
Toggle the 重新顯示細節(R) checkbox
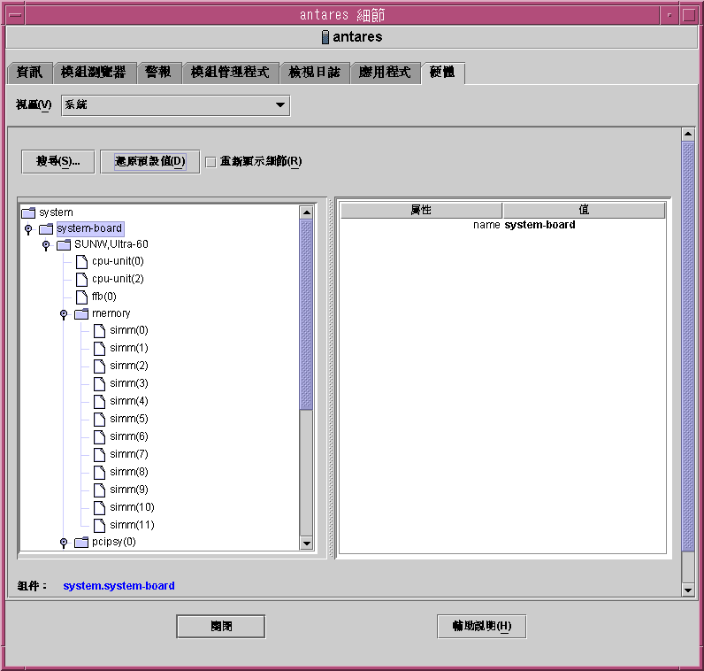210,162
